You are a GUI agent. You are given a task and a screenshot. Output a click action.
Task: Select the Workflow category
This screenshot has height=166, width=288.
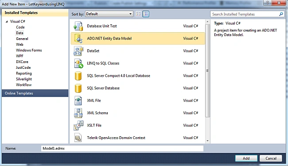(x=23, y=85)
